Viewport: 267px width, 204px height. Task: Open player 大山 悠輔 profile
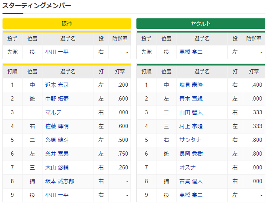pyautogui.click(x=57, y=168)
